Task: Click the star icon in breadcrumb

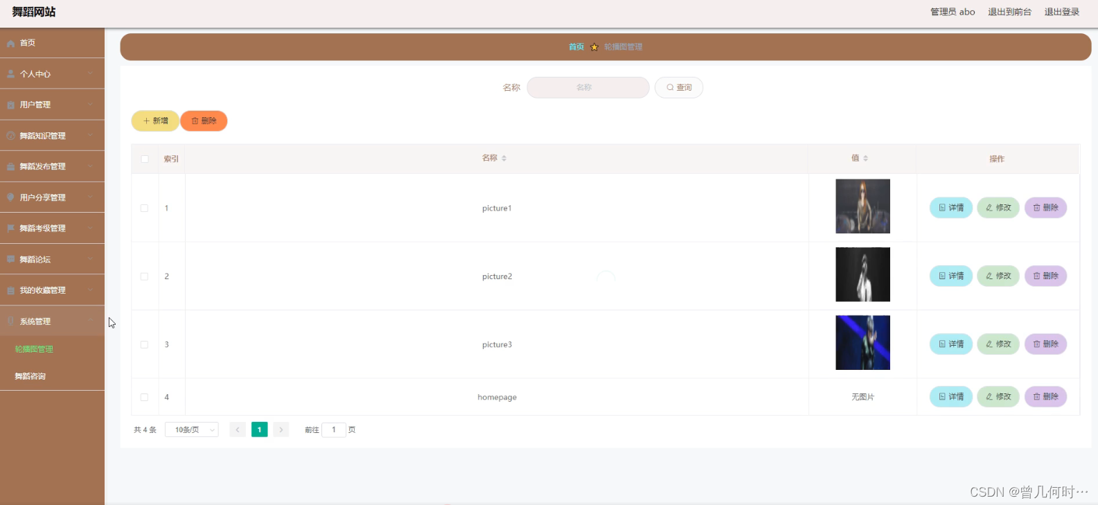Action: pyautogui.click(x=594, y=47)
